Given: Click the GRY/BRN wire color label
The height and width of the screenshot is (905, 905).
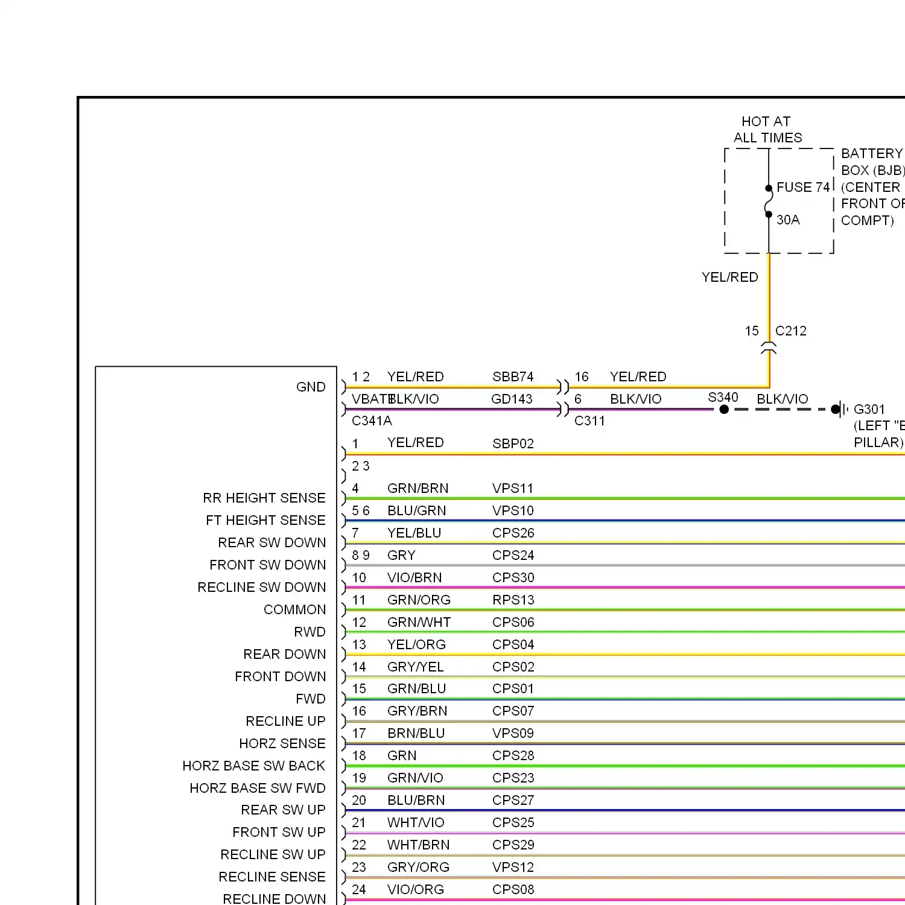Looking at the screenshot, I should (417, 711).
